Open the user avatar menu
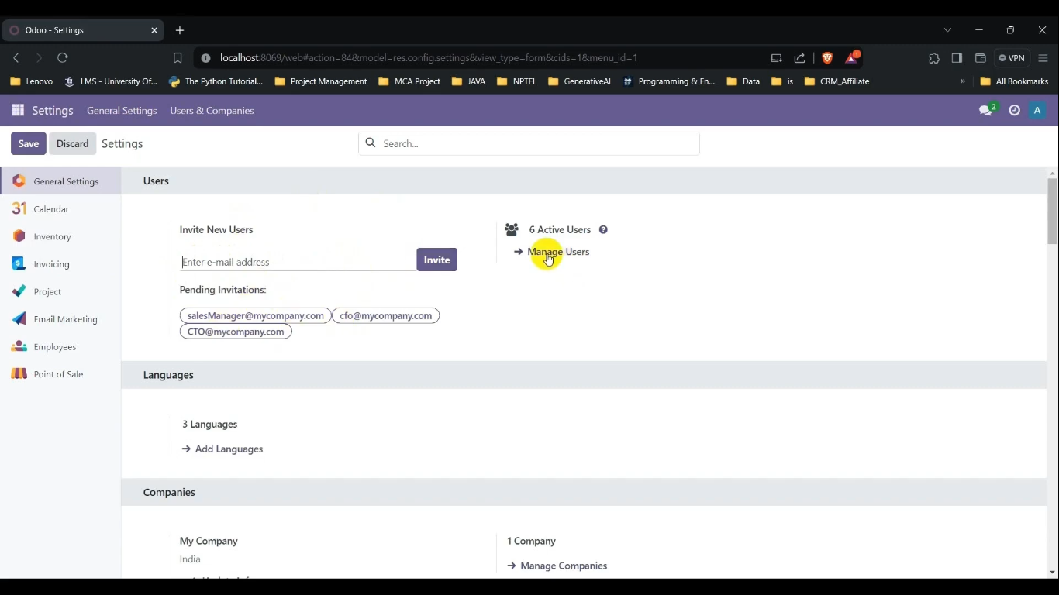This screenshot has height=595, width=1059. point(1037,111)
